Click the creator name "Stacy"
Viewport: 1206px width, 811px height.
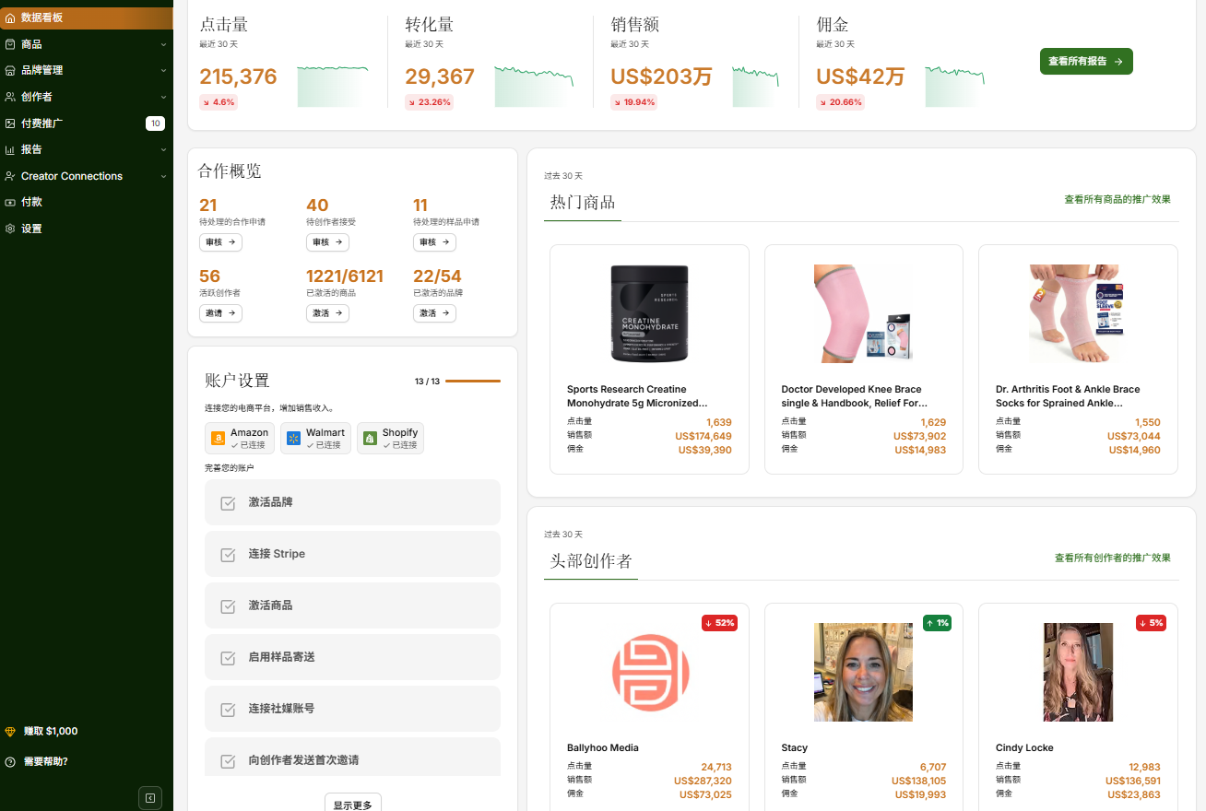pos(795,748)
